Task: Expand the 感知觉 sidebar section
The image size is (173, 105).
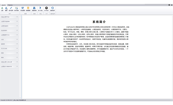Action: [x=9, y=44]
